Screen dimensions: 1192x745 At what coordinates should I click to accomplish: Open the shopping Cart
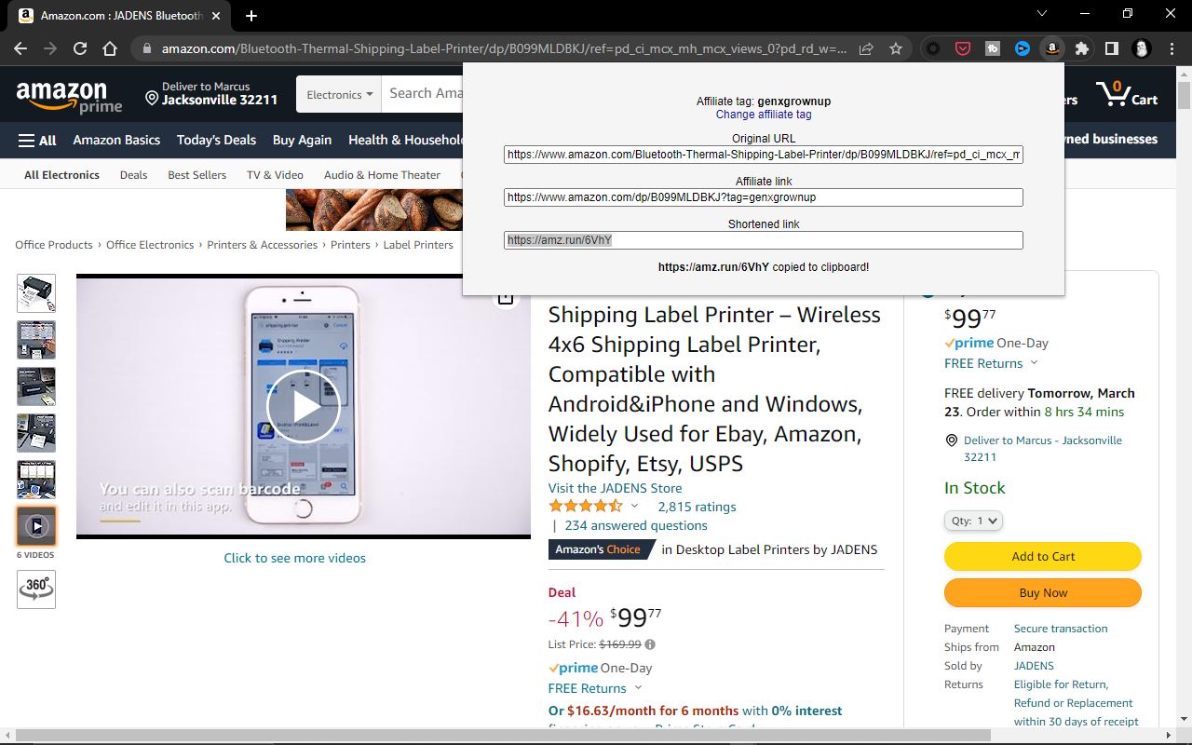click(1127, 94)
